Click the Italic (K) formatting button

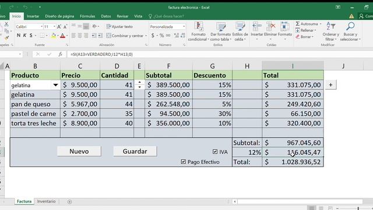click(24, 36)
